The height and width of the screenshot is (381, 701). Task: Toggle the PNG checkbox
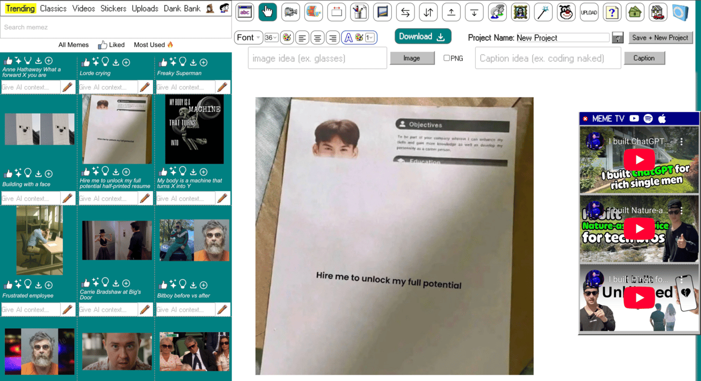447,58
